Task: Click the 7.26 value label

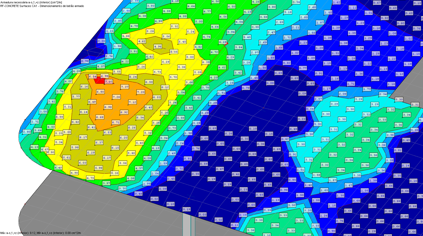Action: click(117, 97)
